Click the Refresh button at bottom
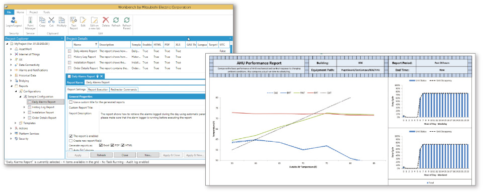This screenshot has width=483, height=193. tap(101, 155)
